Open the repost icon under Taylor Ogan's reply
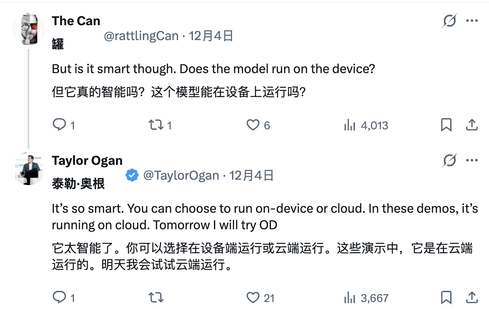 [x=155, y=297]
